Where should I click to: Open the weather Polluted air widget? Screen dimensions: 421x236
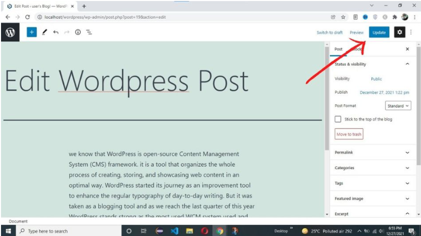(327, 231)
